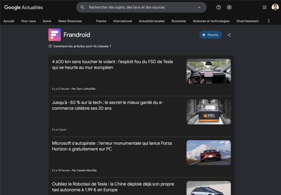Open the Microsoft Forza Horizon 6 article
Screen dimensions: 281x195
pos(112,146)
